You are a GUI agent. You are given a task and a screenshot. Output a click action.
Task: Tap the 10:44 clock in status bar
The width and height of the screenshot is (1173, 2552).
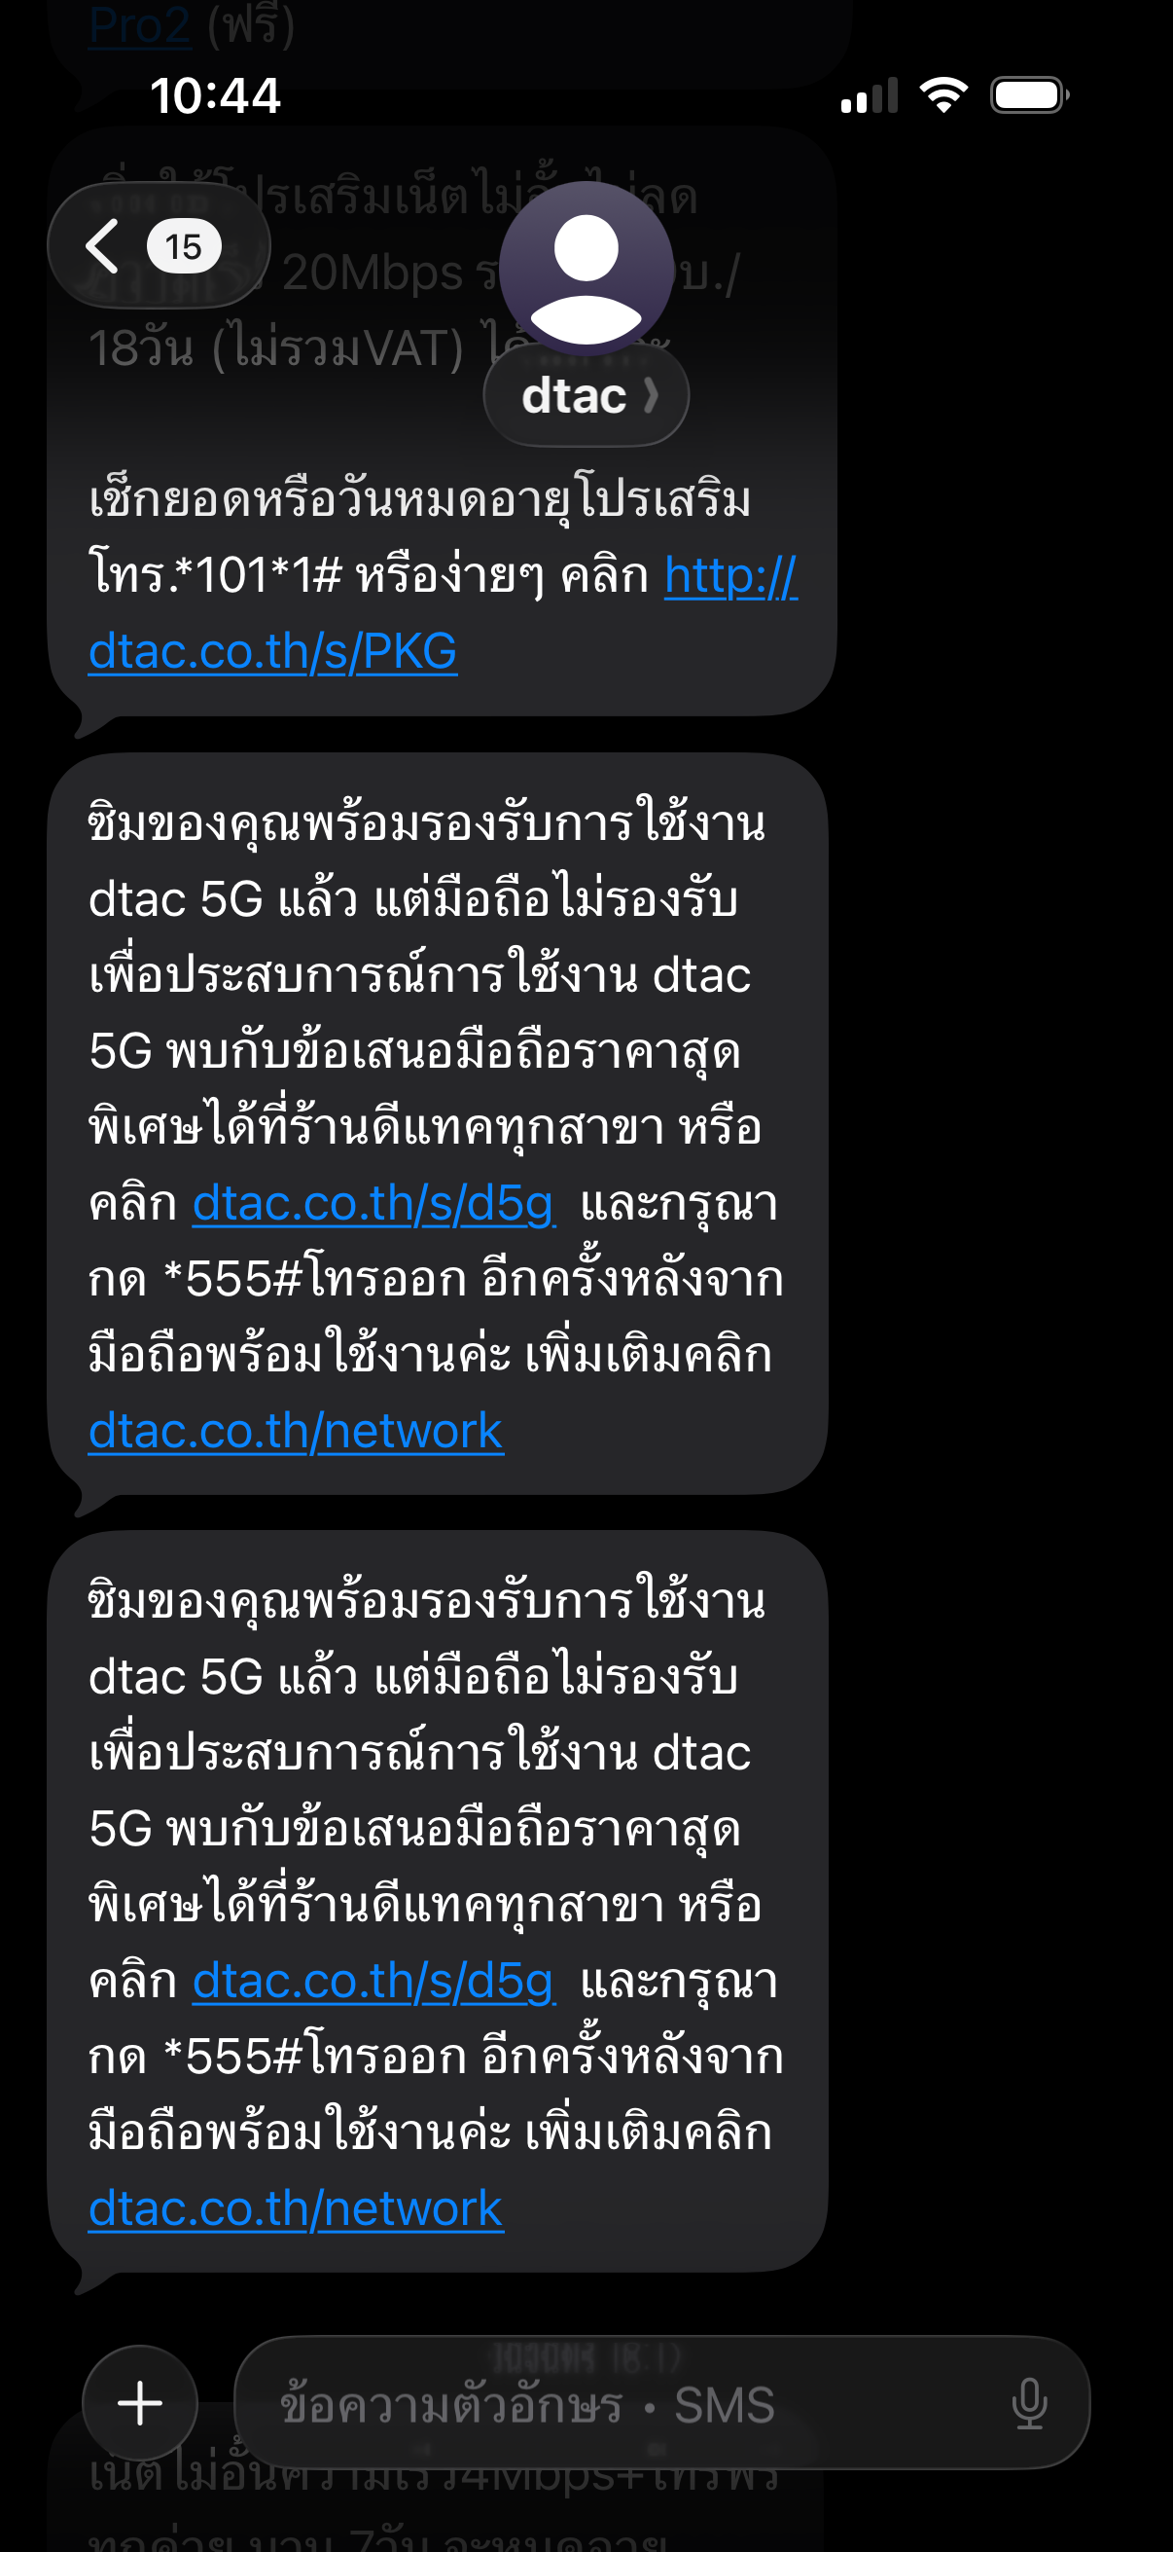coord(215,95)
